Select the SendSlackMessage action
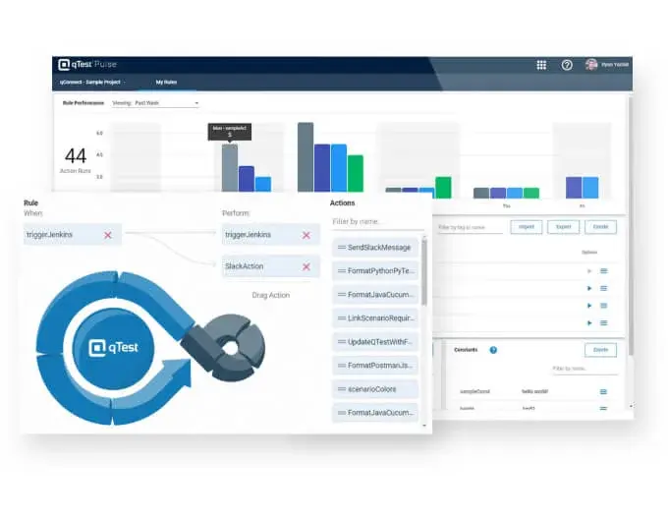Viewport: 668px width, 519px height. click(375, 248)
